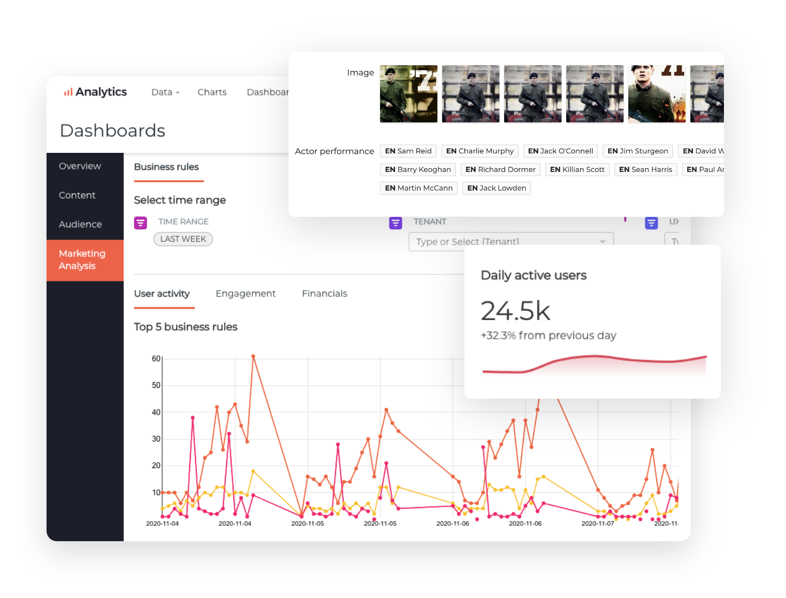Open the Charts menu item
The width and height of the screenshot is (786, 598).
click(211, 92)
